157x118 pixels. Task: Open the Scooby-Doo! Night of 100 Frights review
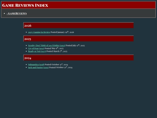tap(47, 45)
